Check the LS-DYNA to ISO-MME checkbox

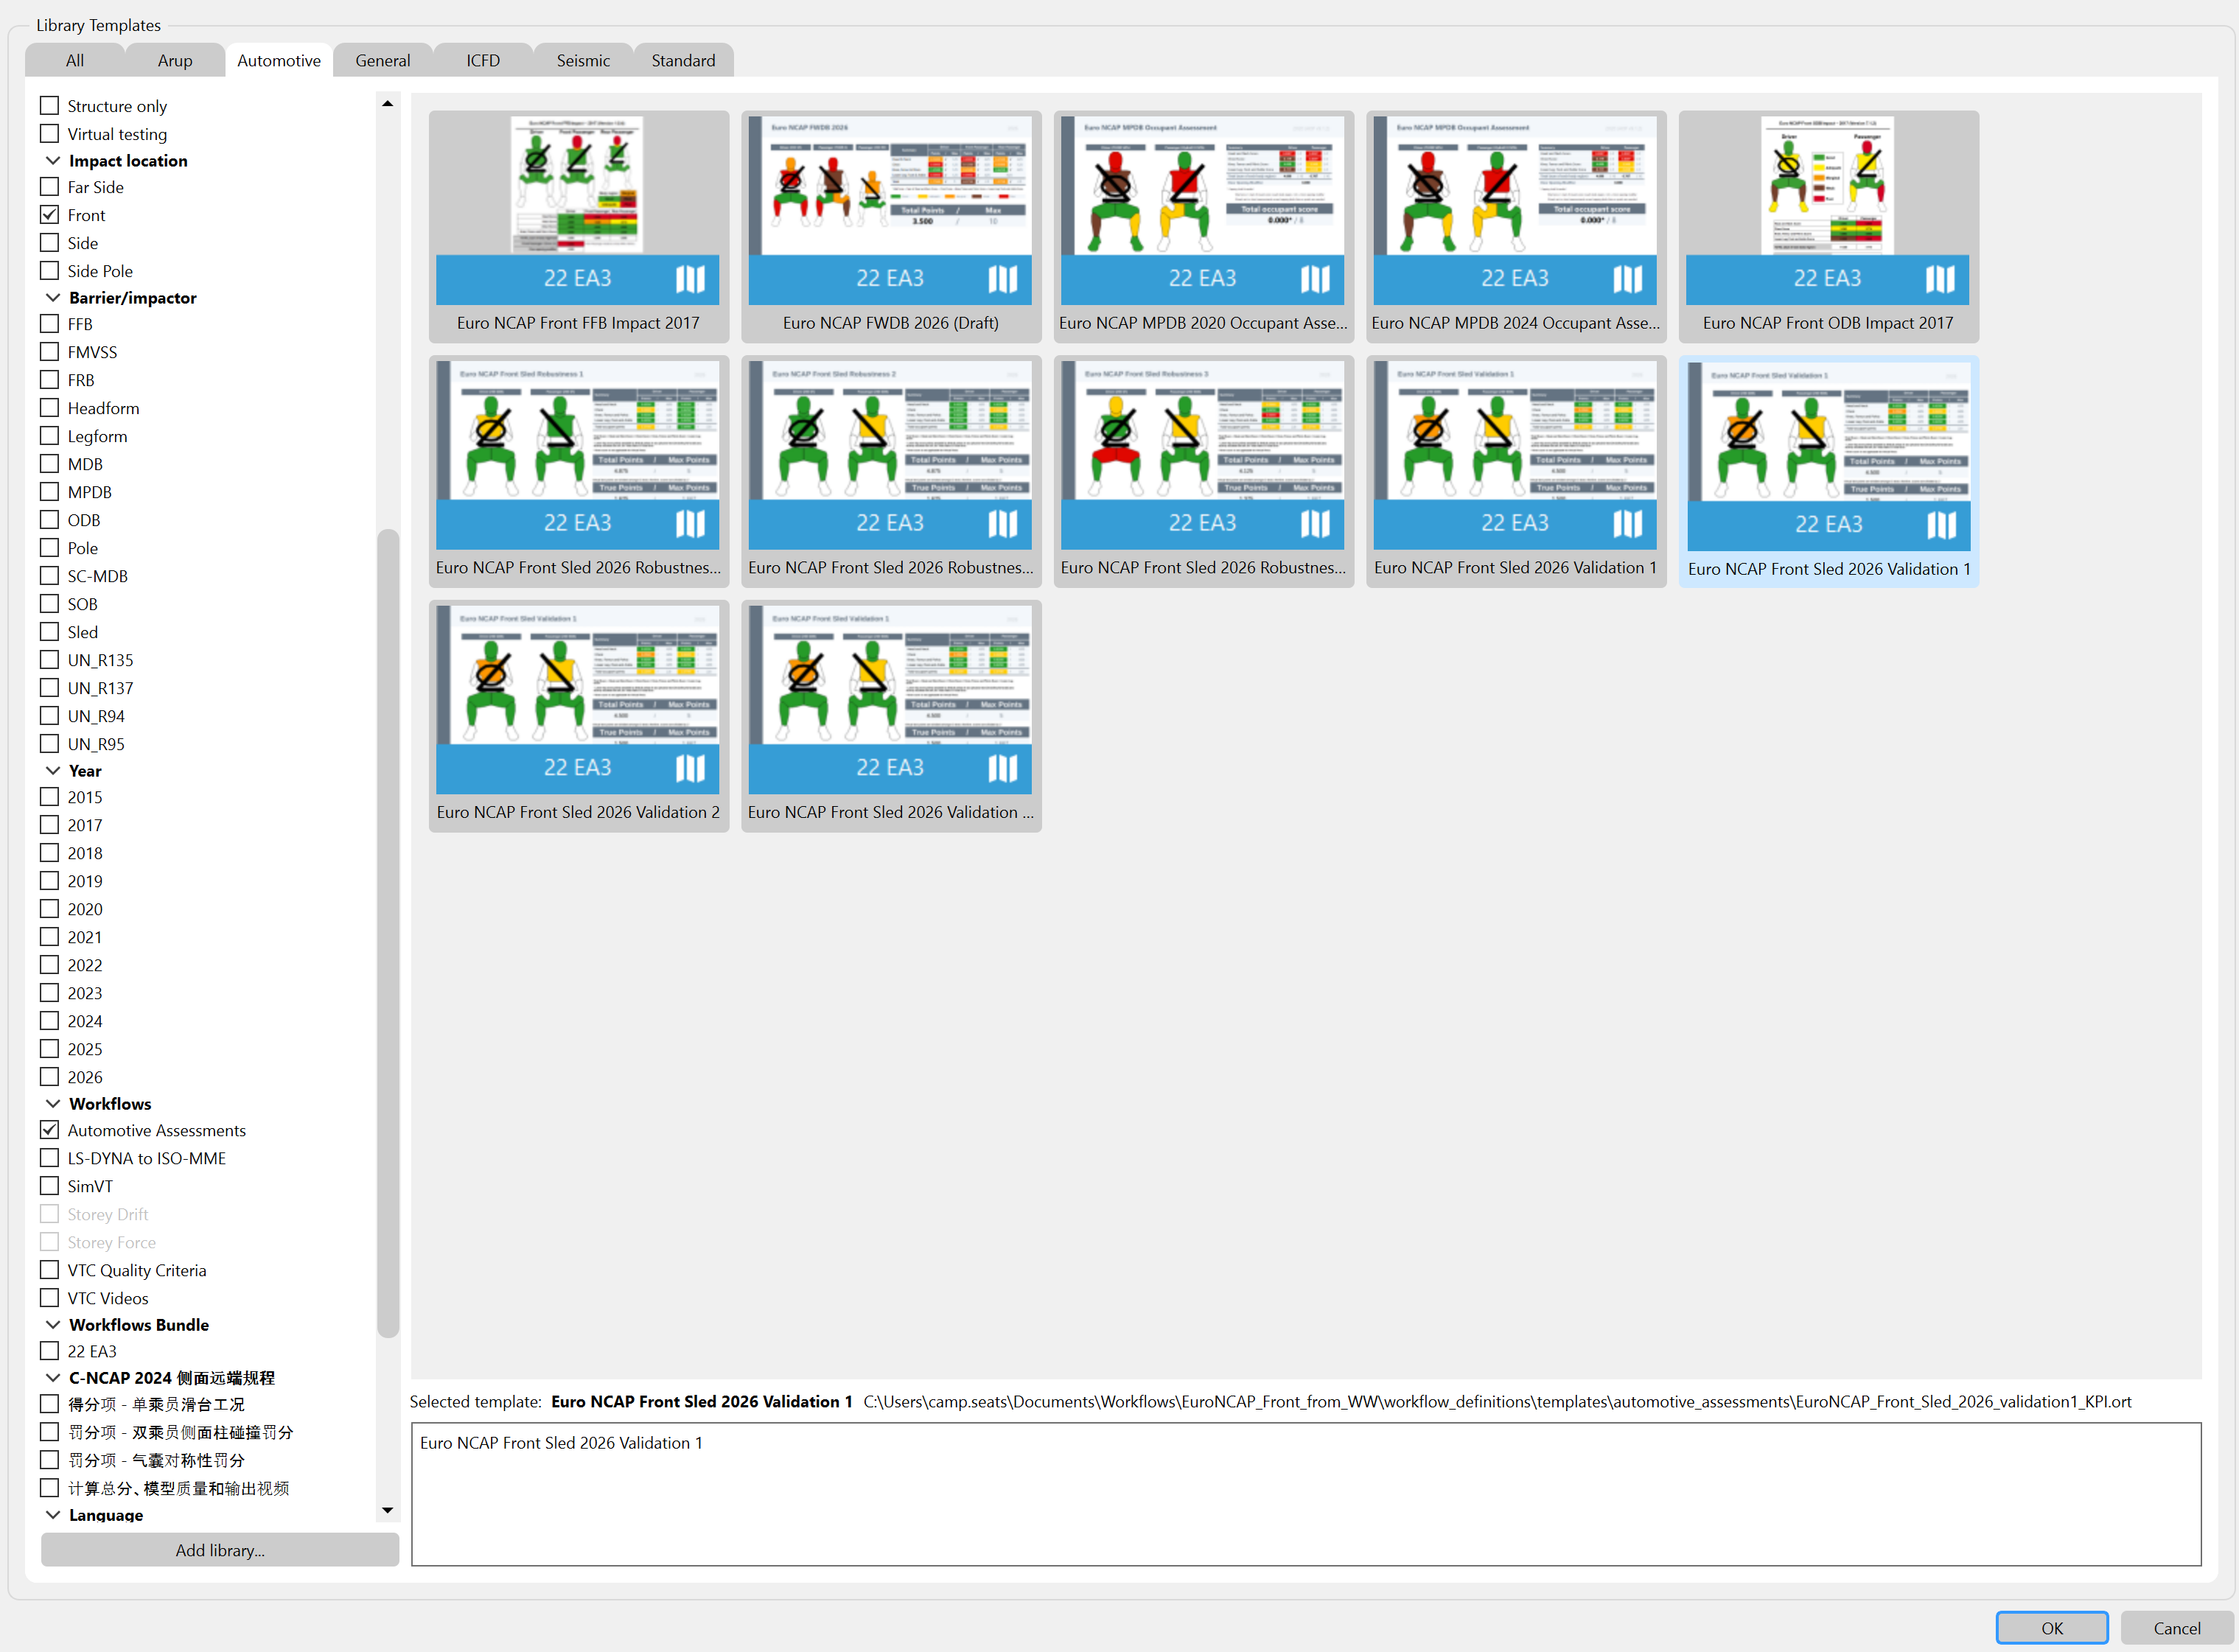[x=49, y=1158]
